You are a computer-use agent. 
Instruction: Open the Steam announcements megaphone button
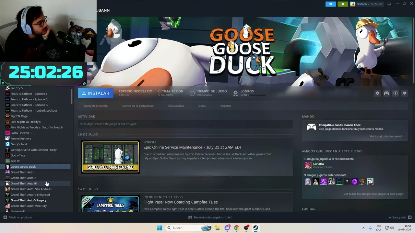click(x=331, y=4)
